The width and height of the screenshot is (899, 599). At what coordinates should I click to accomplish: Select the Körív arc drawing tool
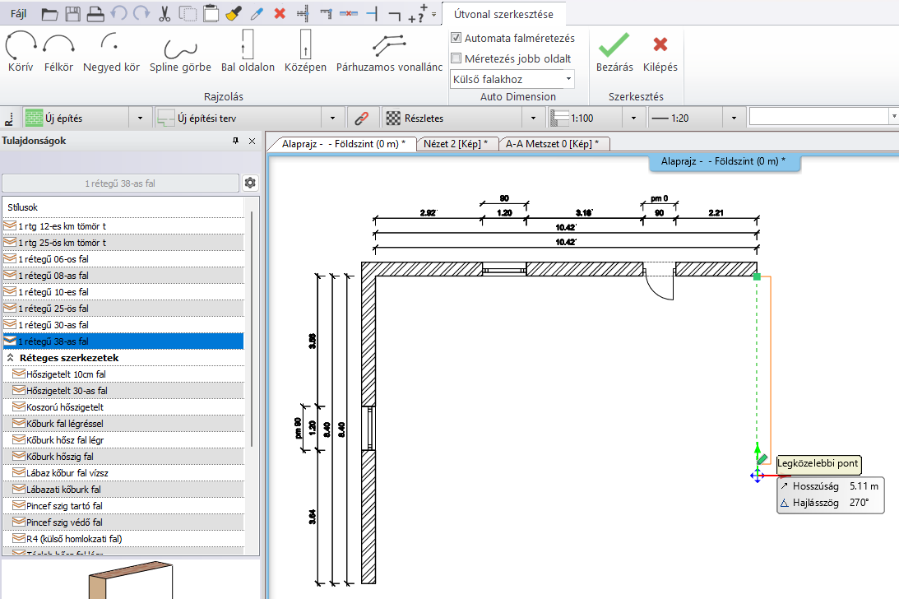pyautogui.click(x=20, y=50)
